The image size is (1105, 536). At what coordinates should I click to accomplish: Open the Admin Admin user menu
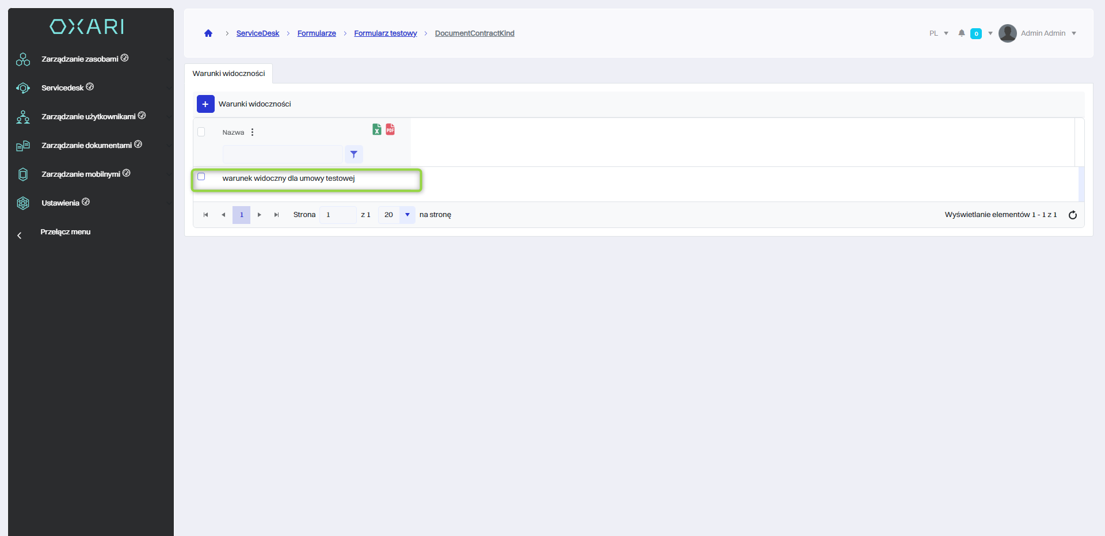tap(1038, 33)
